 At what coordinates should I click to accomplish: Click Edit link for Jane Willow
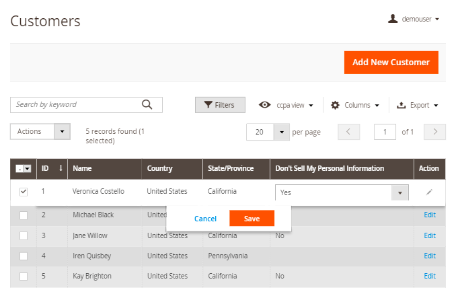pos(429,235)
